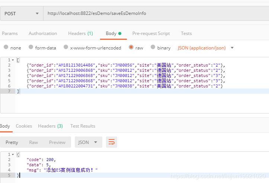The height and width of the screenshot is (183, 269).
Task: Switch response view to Pretty
Action: click(x=12, y=142)
